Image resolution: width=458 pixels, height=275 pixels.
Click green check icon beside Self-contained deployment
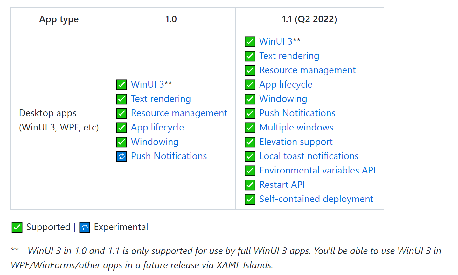click(250, 199)
